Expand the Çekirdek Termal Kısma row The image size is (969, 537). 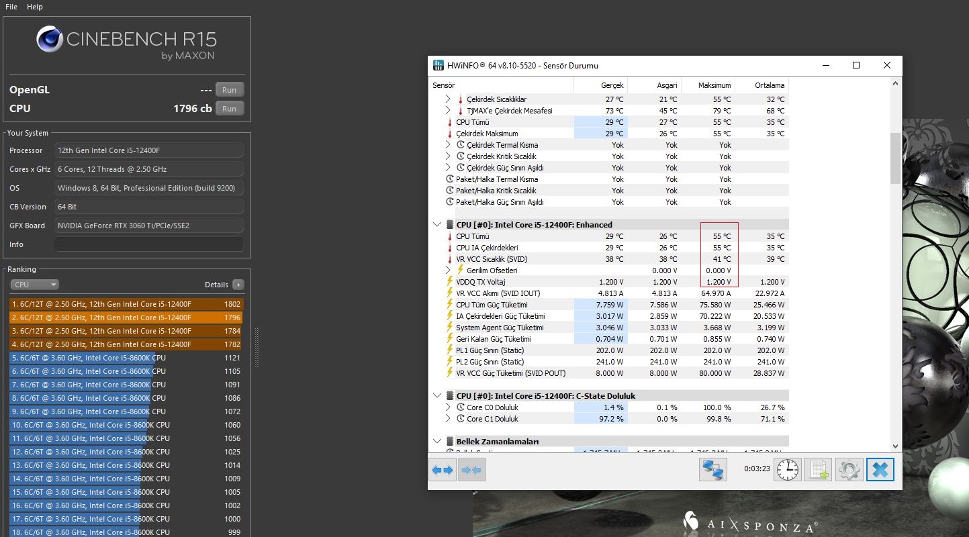449,145
